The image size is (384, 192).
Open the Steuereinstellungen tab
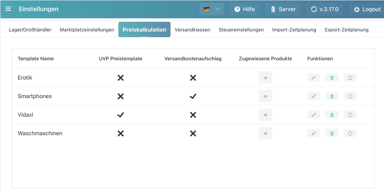point(241,30)
